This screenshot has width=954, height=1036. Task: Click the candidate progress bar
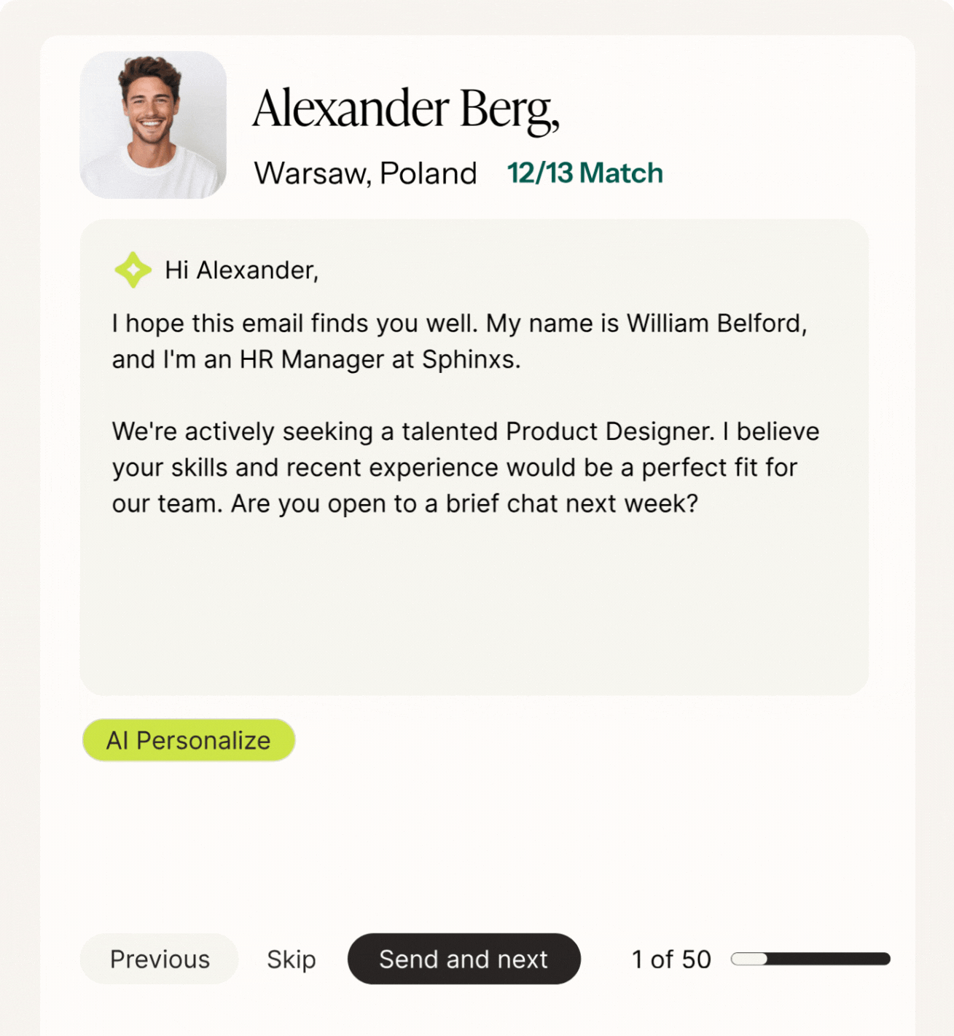[x=810, y=959]
